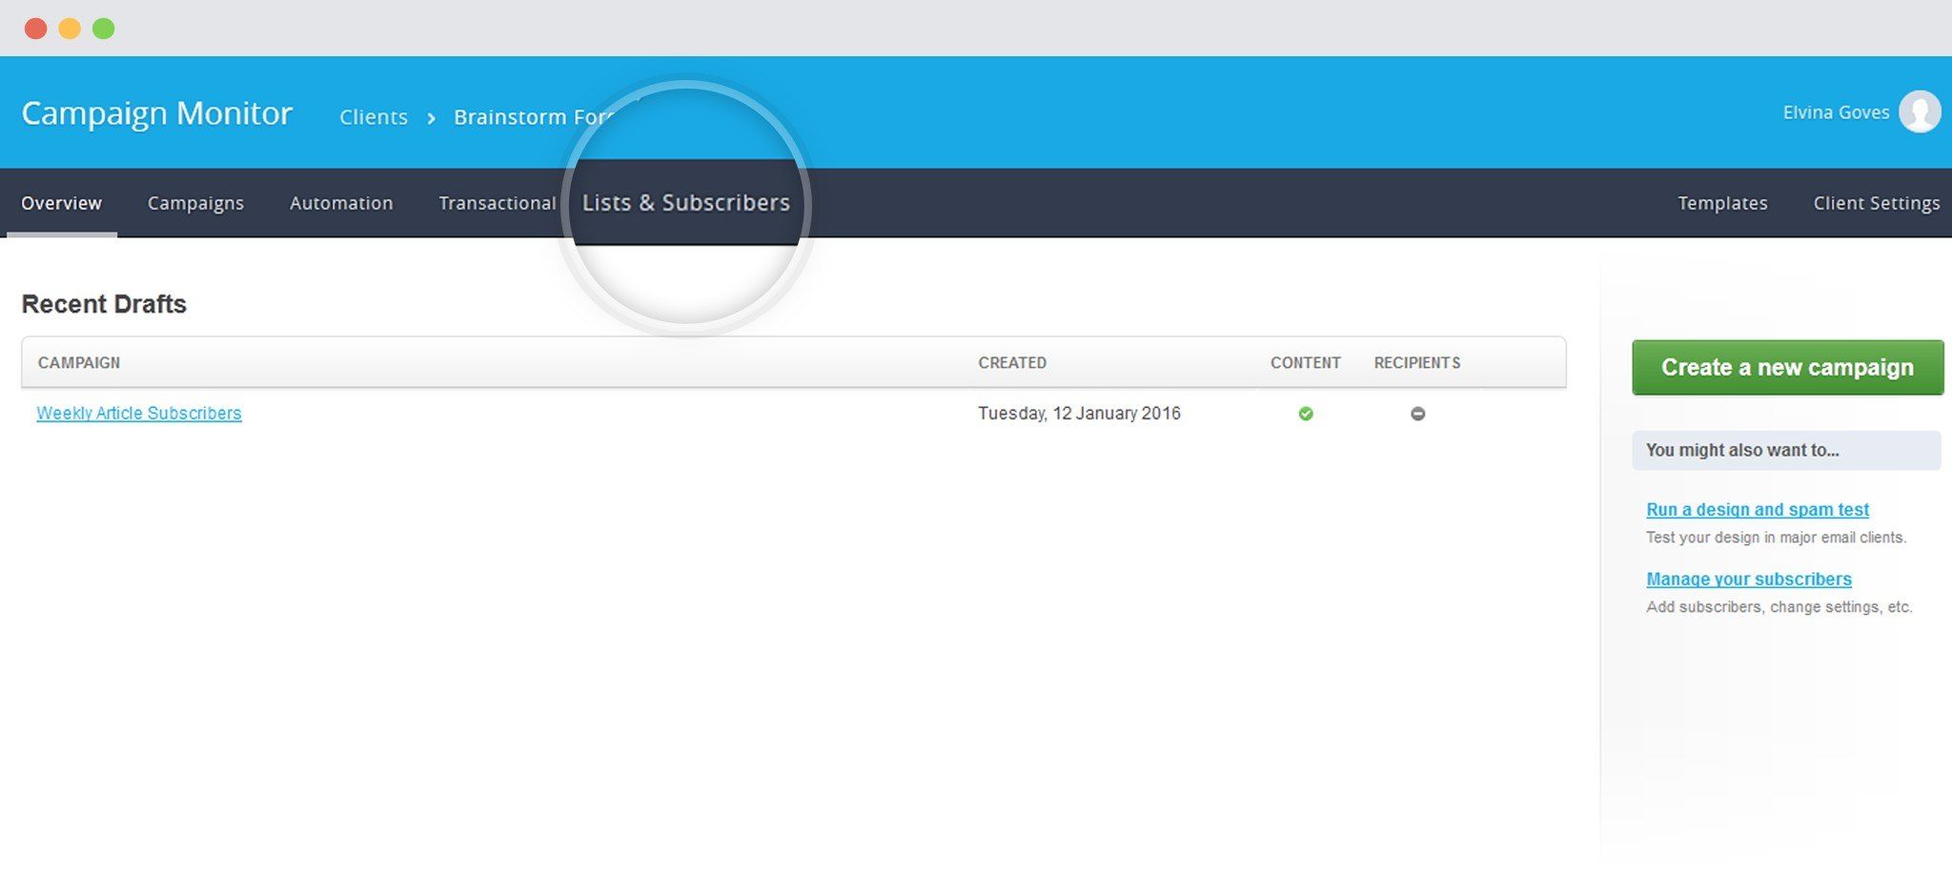Click the user avatar icon
Viewport: 1952px width, 895px height.
click(x=1920, y=112)
